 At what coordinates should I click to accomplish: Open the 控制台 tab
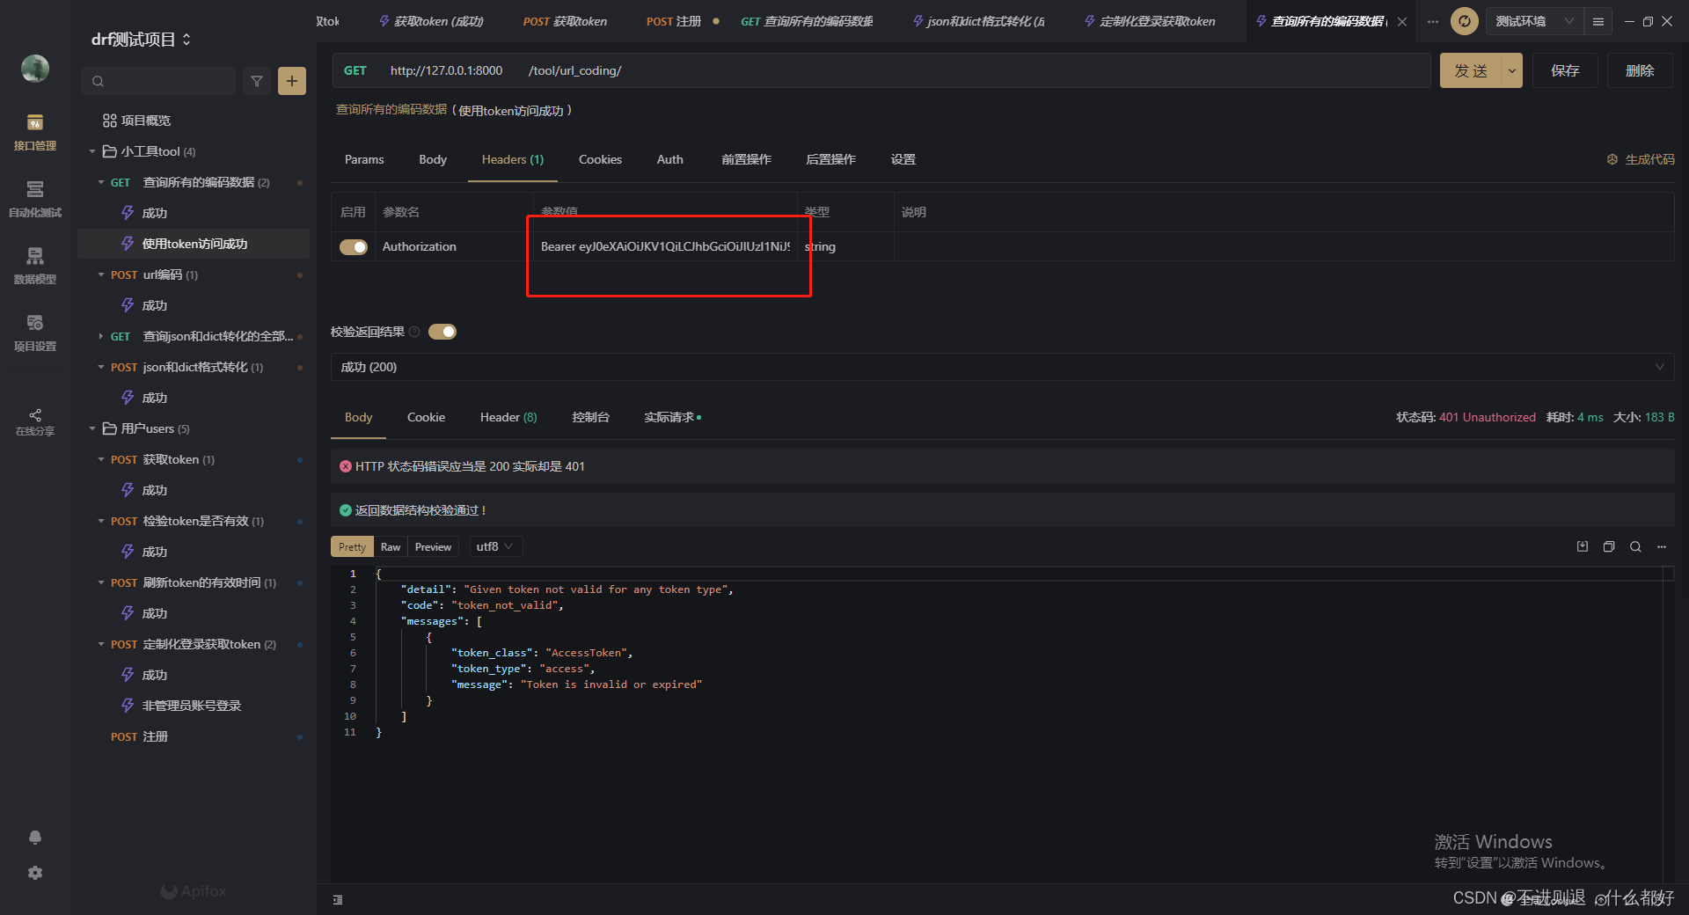pos(590,417)
